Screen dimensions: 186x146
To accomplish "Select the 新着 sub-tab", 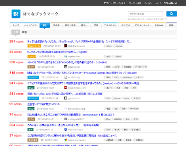I will pos(24,32).
